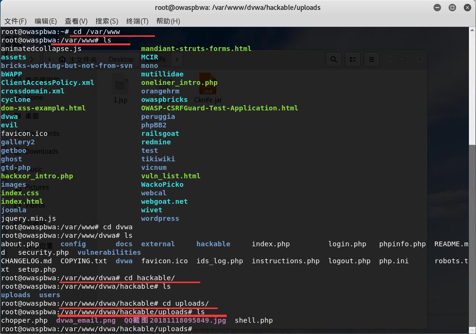Click the text 'wordpress'
The height and width of the screenshot is (334, 476).
point(160,218)
